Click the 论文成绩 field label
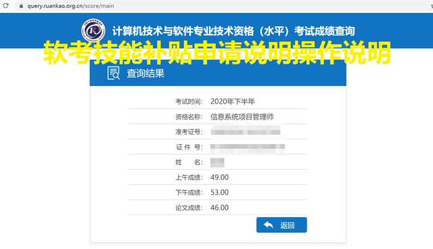Screen dimensions: 433x249 tap(189, 208)
